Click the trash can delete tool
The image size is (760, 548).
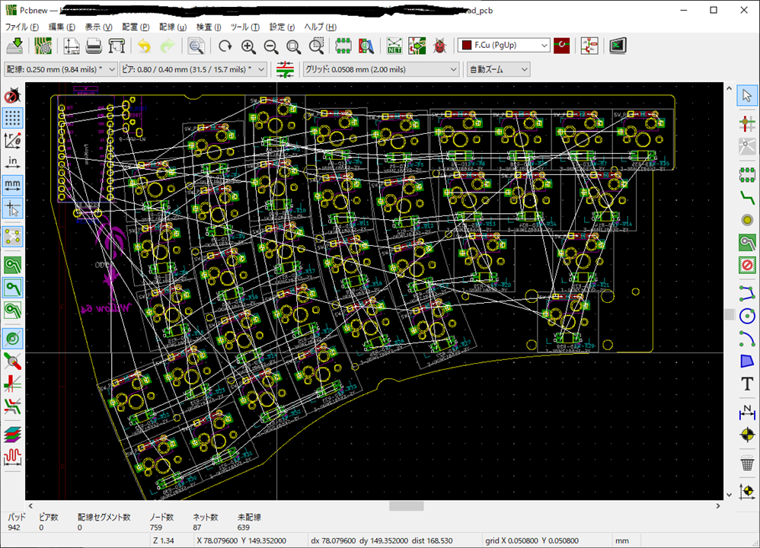point(747,463)
